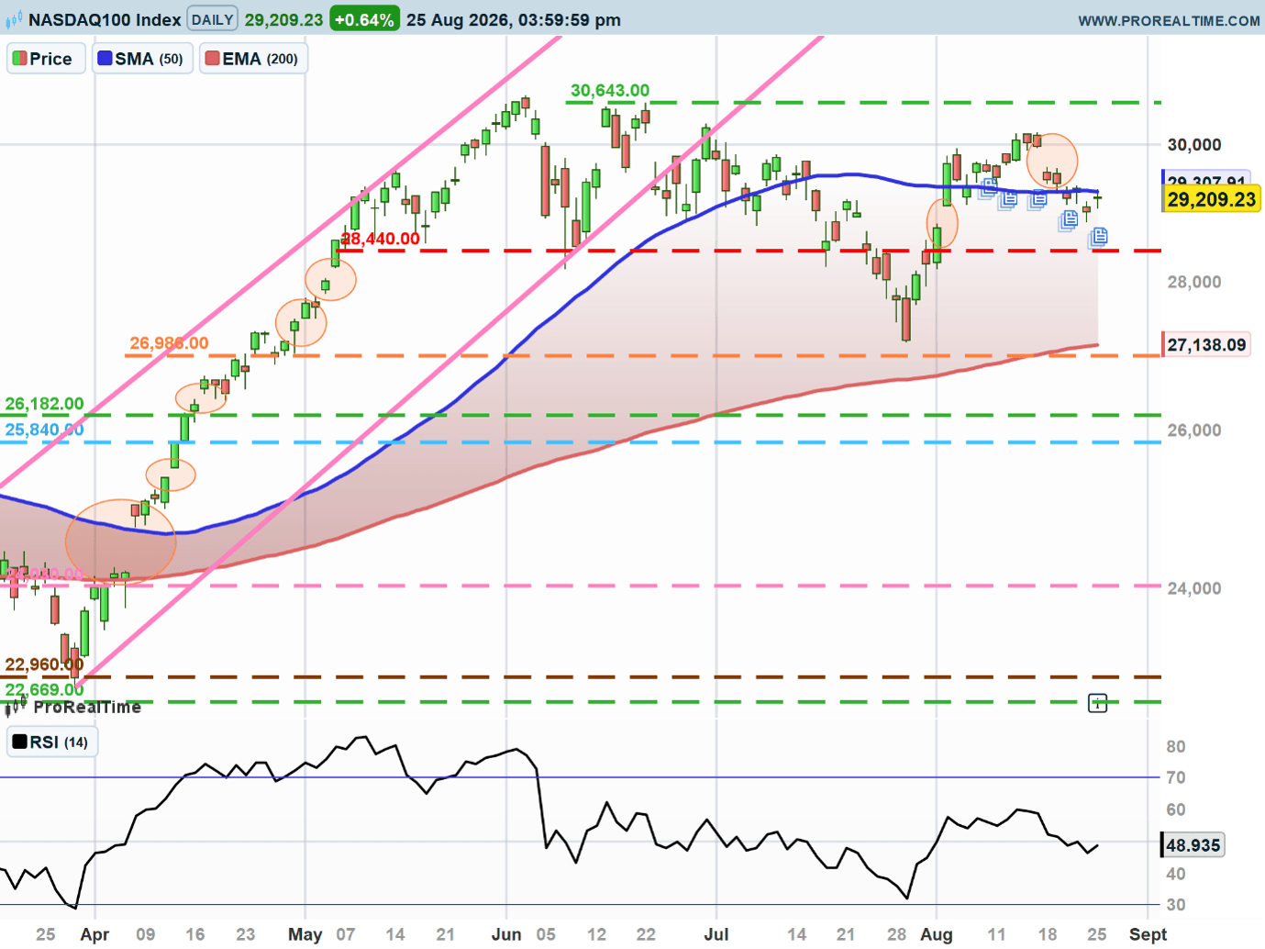This screenshot has width=1265, height=949.
Task: Open the rightmost news document icon below the last candle
Action: [x=1098, y=238]
